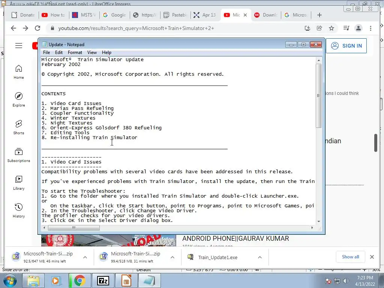Expand options for Train_Update1.exe download

coord(260,257)
